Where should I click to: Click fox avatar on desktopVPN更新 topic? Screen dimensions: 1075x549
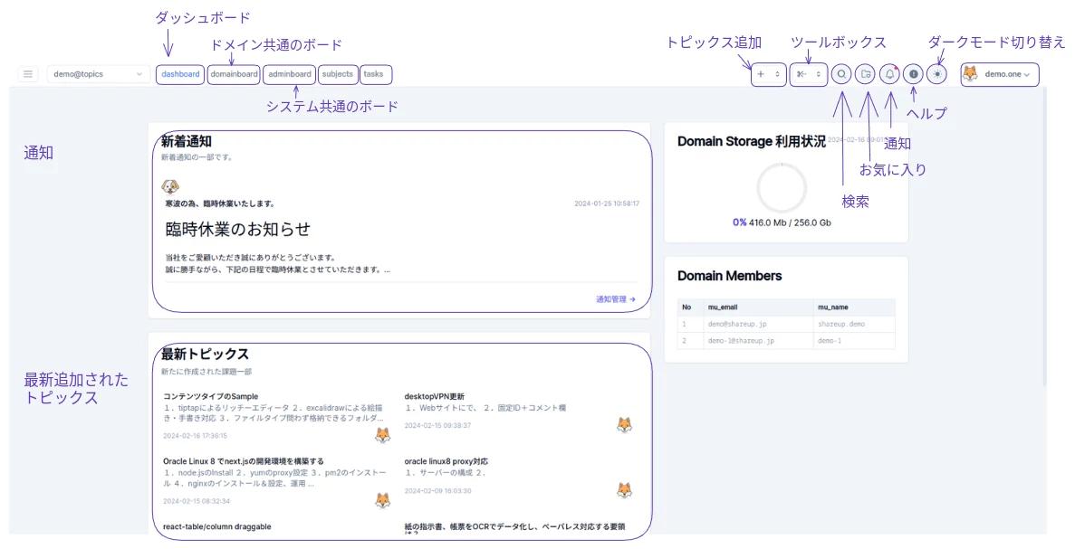(625, 424)
